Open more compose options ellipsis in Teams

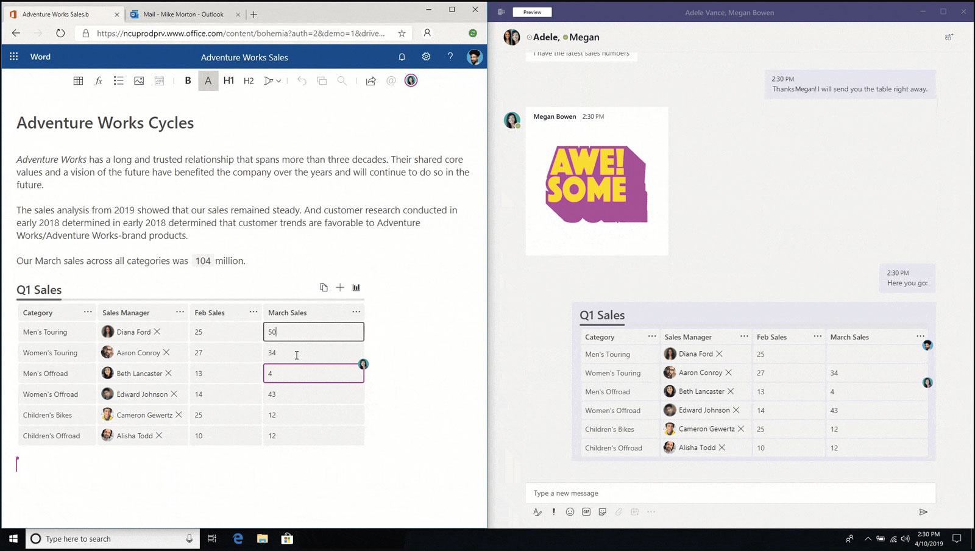click(x=651, y=512)
